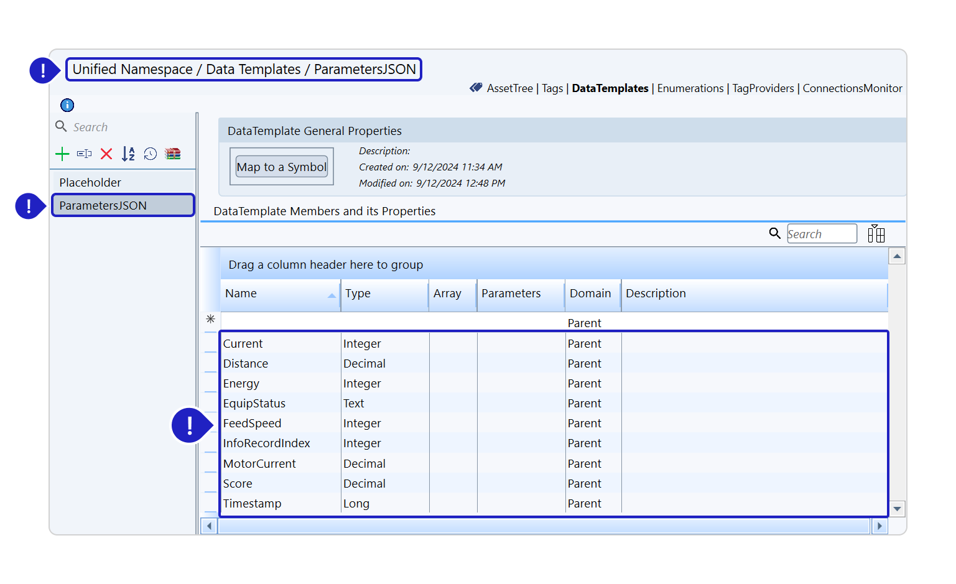Click the tag icon before AssetTree

[x=476, y=88]
